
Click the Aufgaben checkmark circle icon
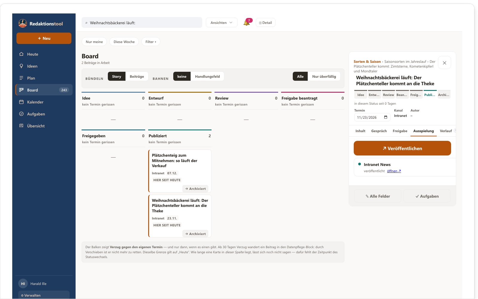click(21, 114)
